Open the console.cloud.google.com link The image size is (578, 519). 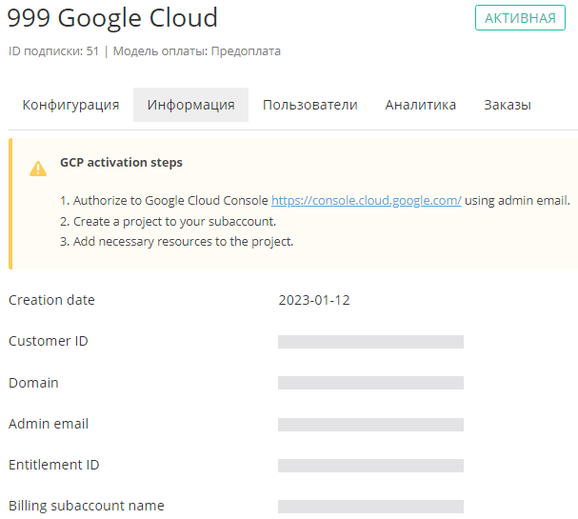coord(366,201)
